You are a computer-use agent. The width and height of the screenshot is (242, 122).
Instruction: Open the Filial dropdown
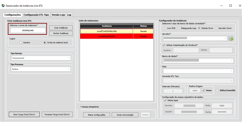point(198,71)
